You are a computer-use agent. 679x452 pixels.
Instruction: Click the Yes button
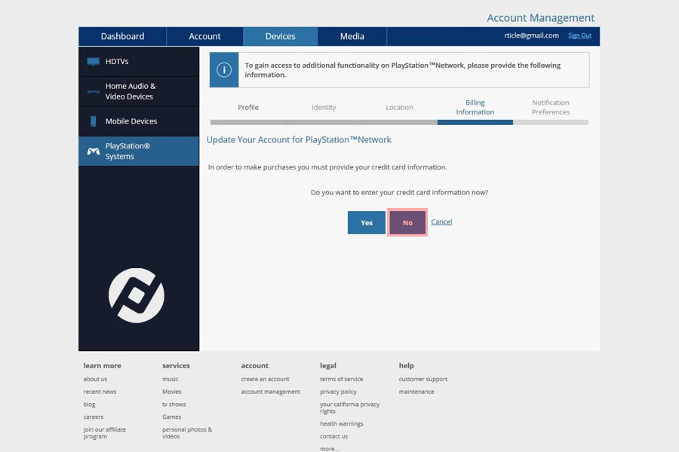[367, 222]
